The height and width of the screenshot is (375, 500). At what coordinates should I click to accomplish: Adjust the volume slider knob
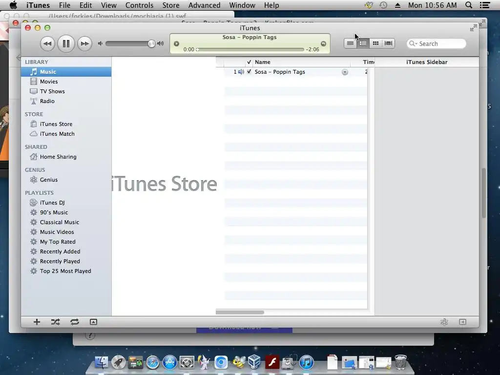(x=151, y=43)
